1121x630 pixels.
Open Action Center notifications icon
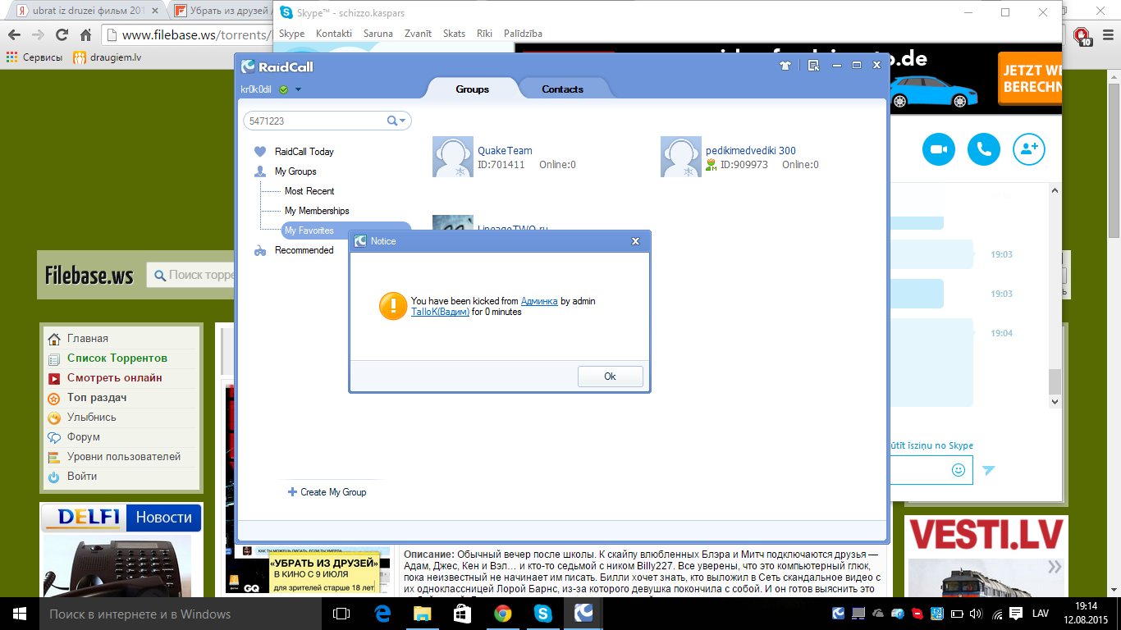click(1016, 613)
